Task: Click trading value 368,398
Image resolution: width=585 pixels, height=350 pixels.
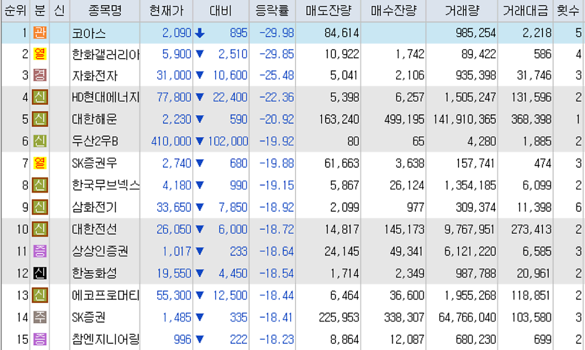Action: (x=531, y=119)
